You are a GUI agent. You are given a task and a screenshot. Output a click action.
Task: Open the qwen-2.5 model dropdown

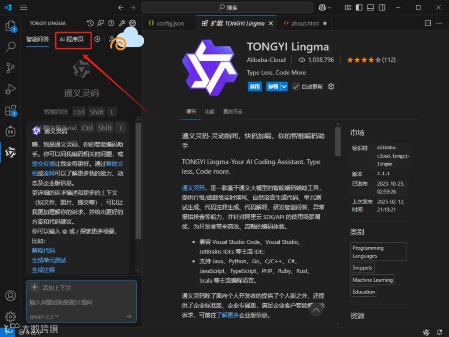(44, 316)
